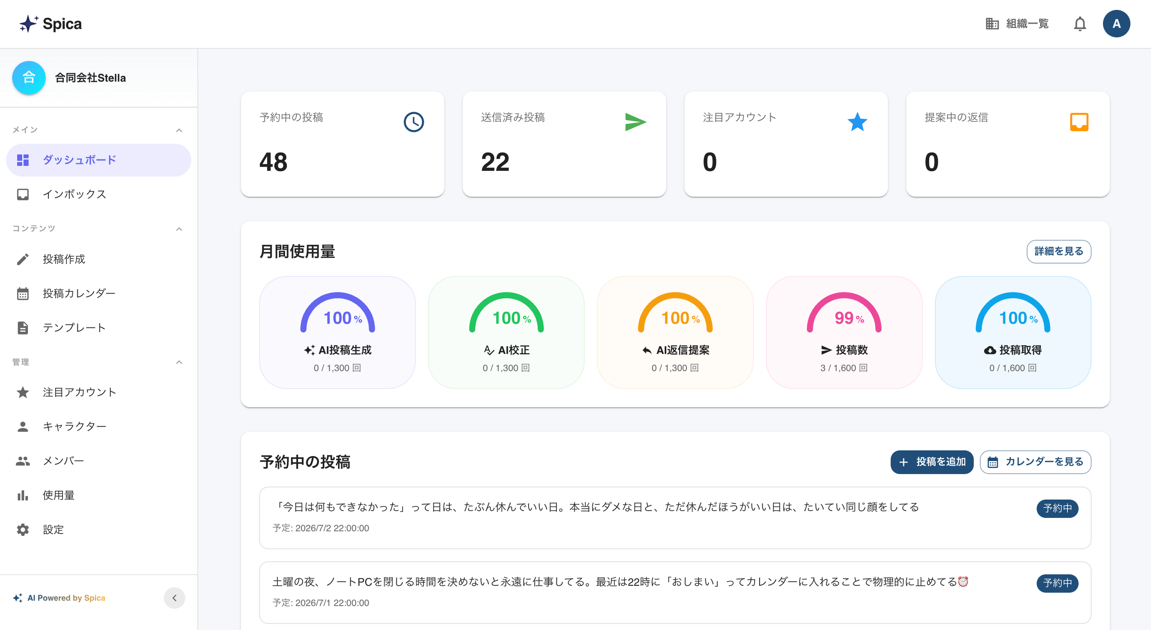Viewport: 1151px width, 630px height.
Task: Click the document icon for テンプレート
Action: tap(23, 327)
